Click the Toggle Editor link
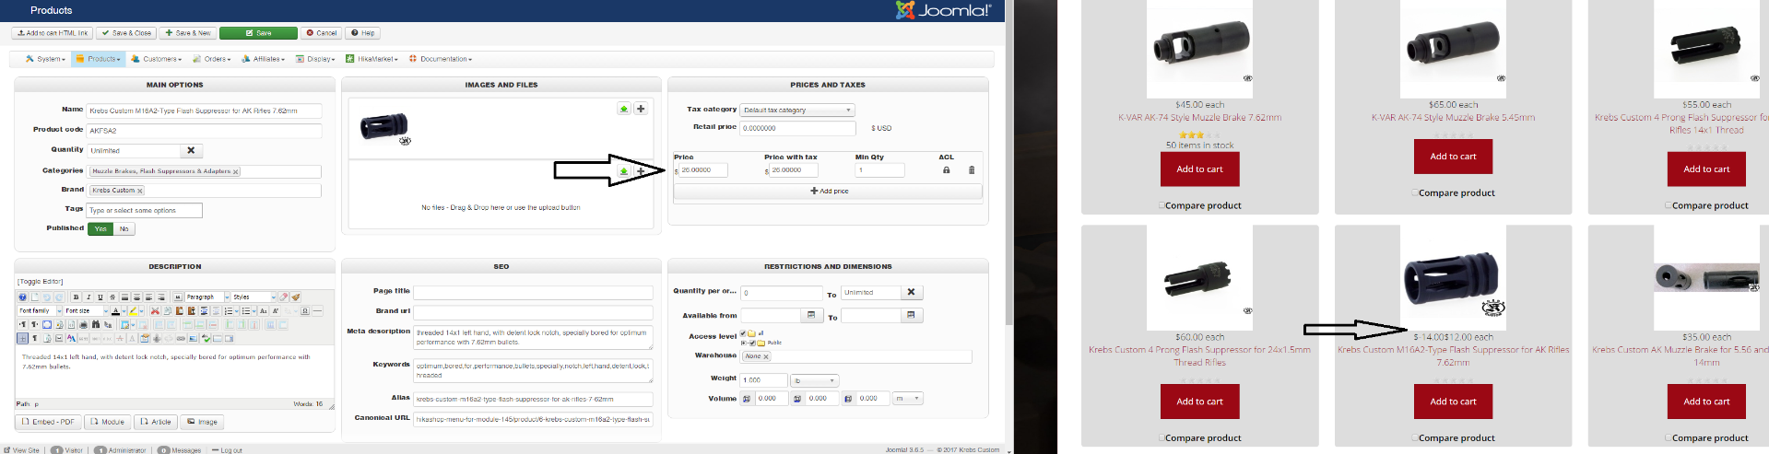Image resolution: width=1769 pixels, height=454 pixels. click(x=40, y=282)
